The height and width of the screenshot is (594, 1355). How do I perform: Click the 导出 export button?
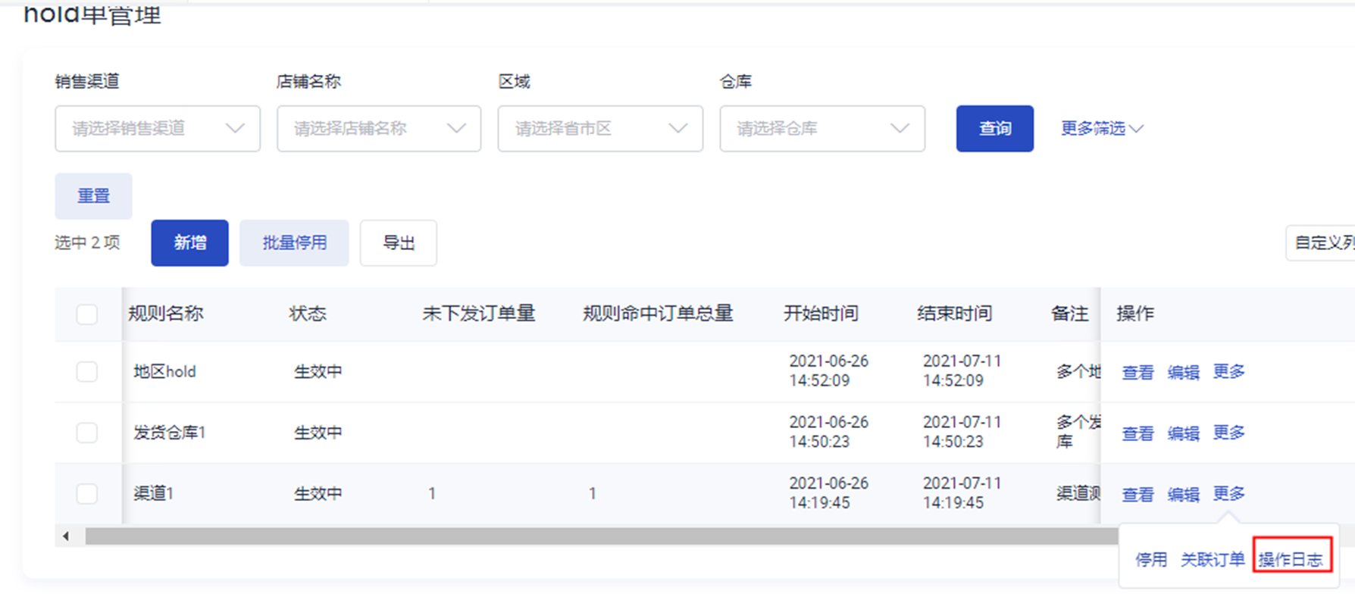(399, 242)
